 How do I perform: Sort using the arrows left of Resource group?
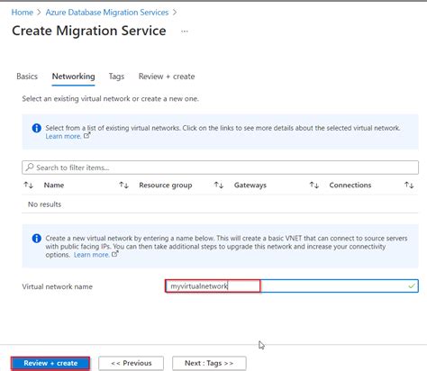coord(123,185)
